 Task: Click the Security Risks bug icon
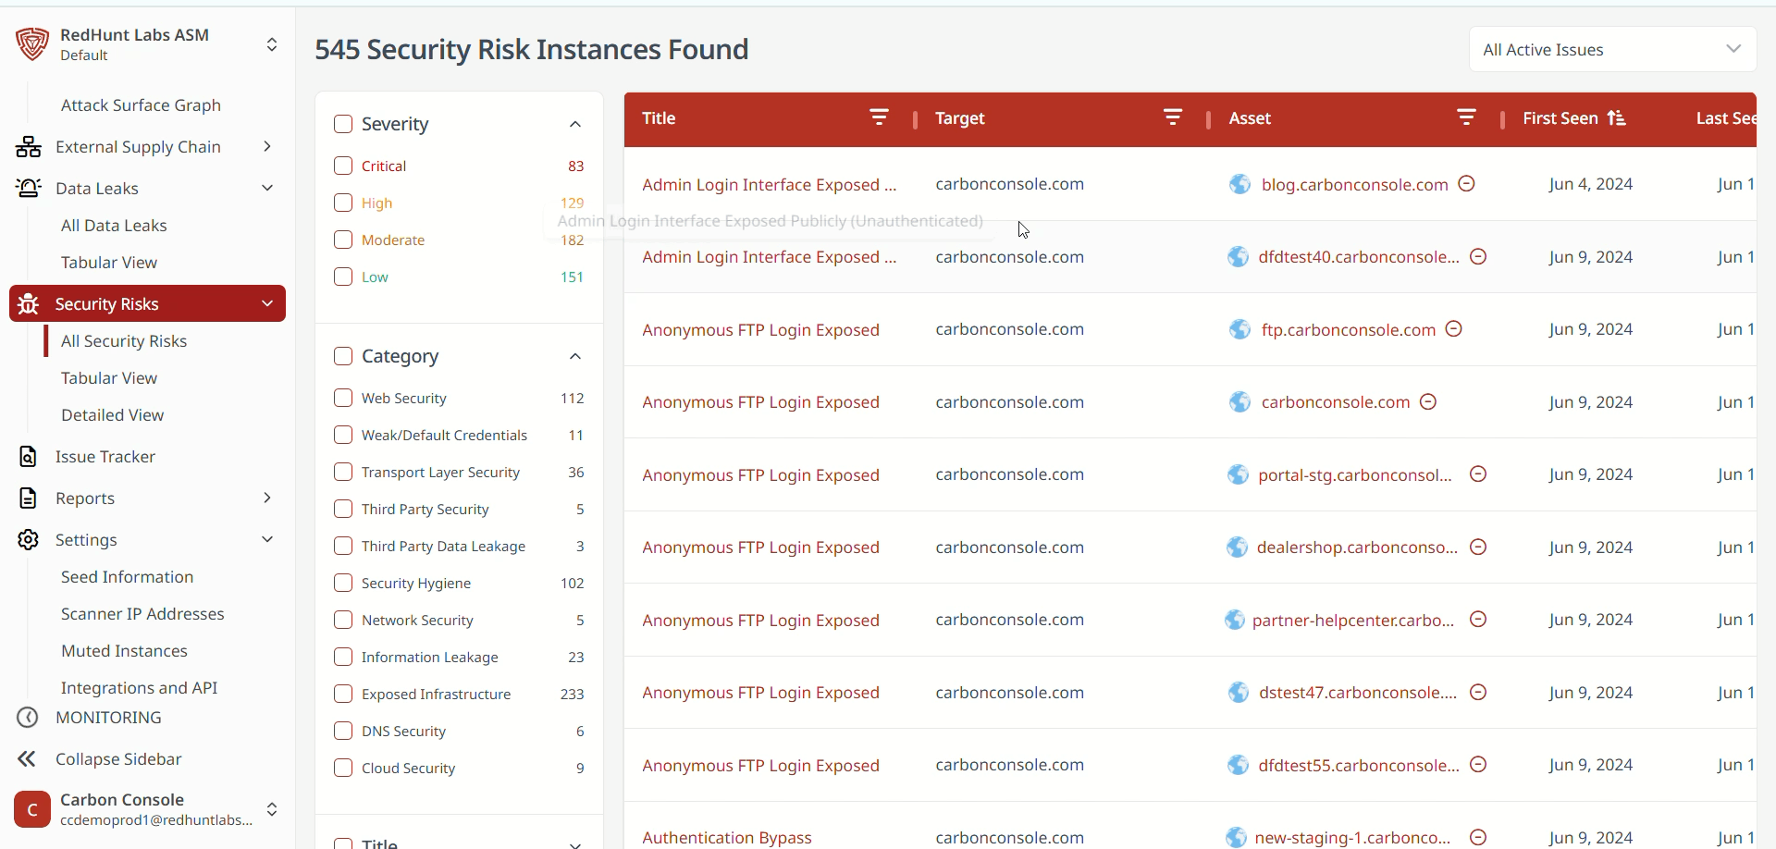(x=29, y=303)
